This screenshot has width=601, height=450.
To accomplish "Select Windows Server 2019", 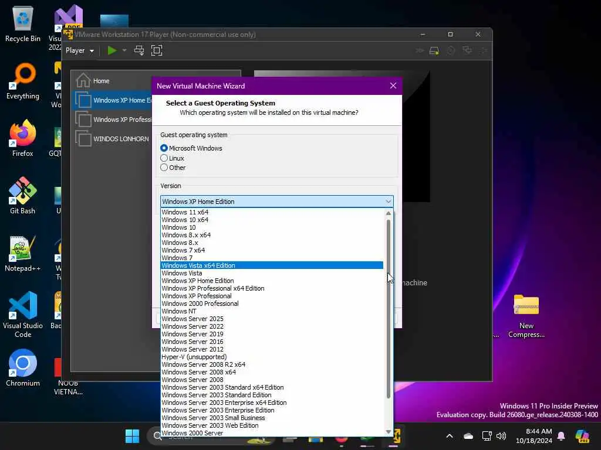I will (272, 334).
